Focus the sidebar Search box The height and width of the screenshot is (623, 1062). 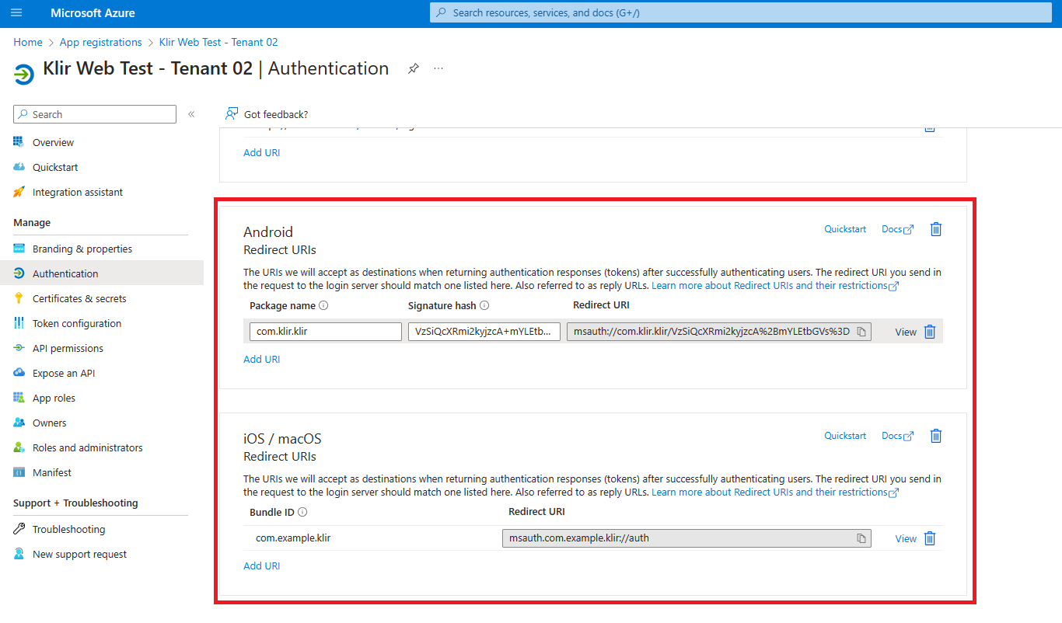95,114
